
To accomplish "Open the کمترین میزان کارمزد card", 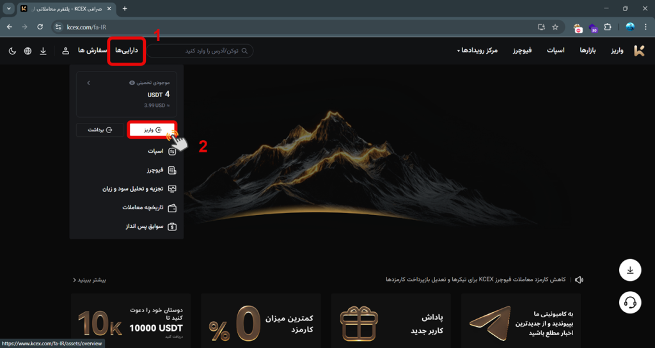I will [261, 320].
